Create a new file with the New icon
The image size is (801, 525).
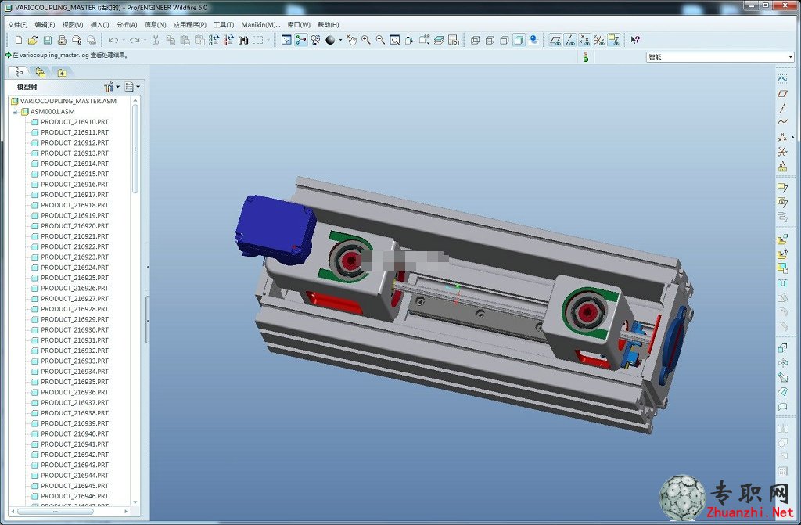(x=19, y=40)
